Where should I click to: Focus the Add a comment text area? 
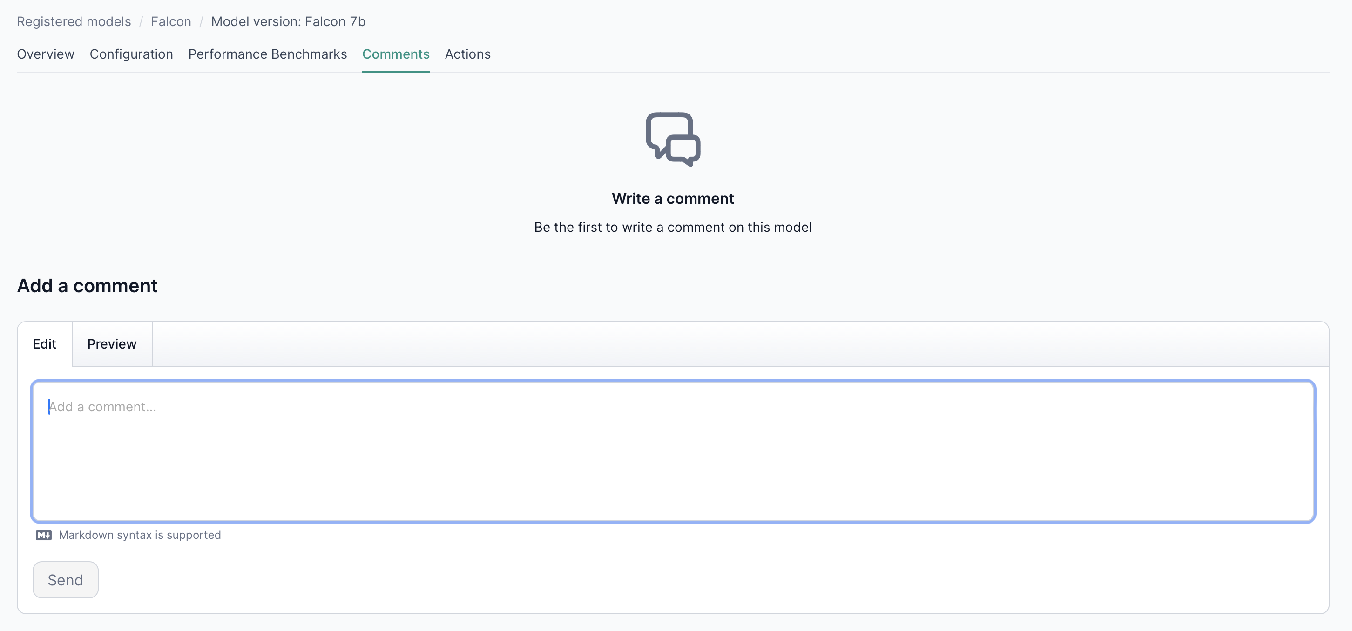click(673, 451)
